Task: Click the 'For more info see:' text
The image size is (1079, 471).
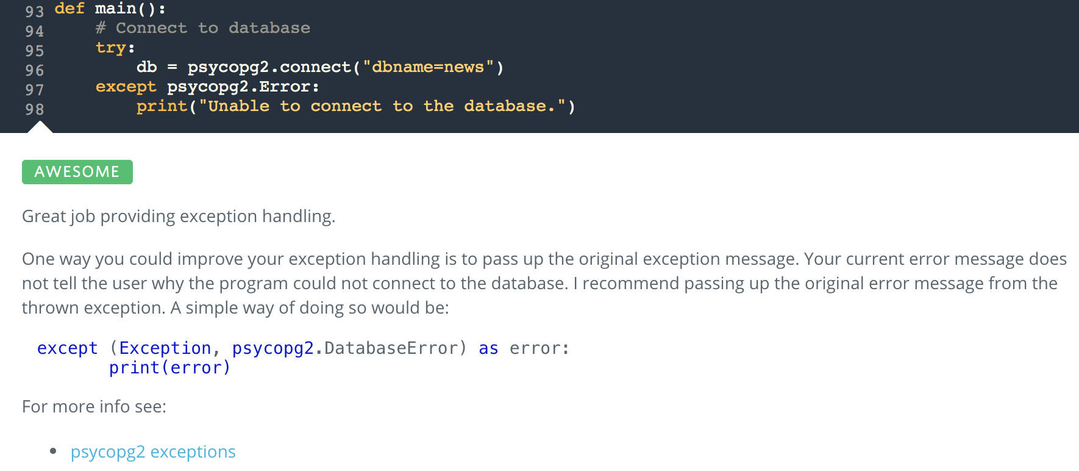Action: tap(94, 407)
